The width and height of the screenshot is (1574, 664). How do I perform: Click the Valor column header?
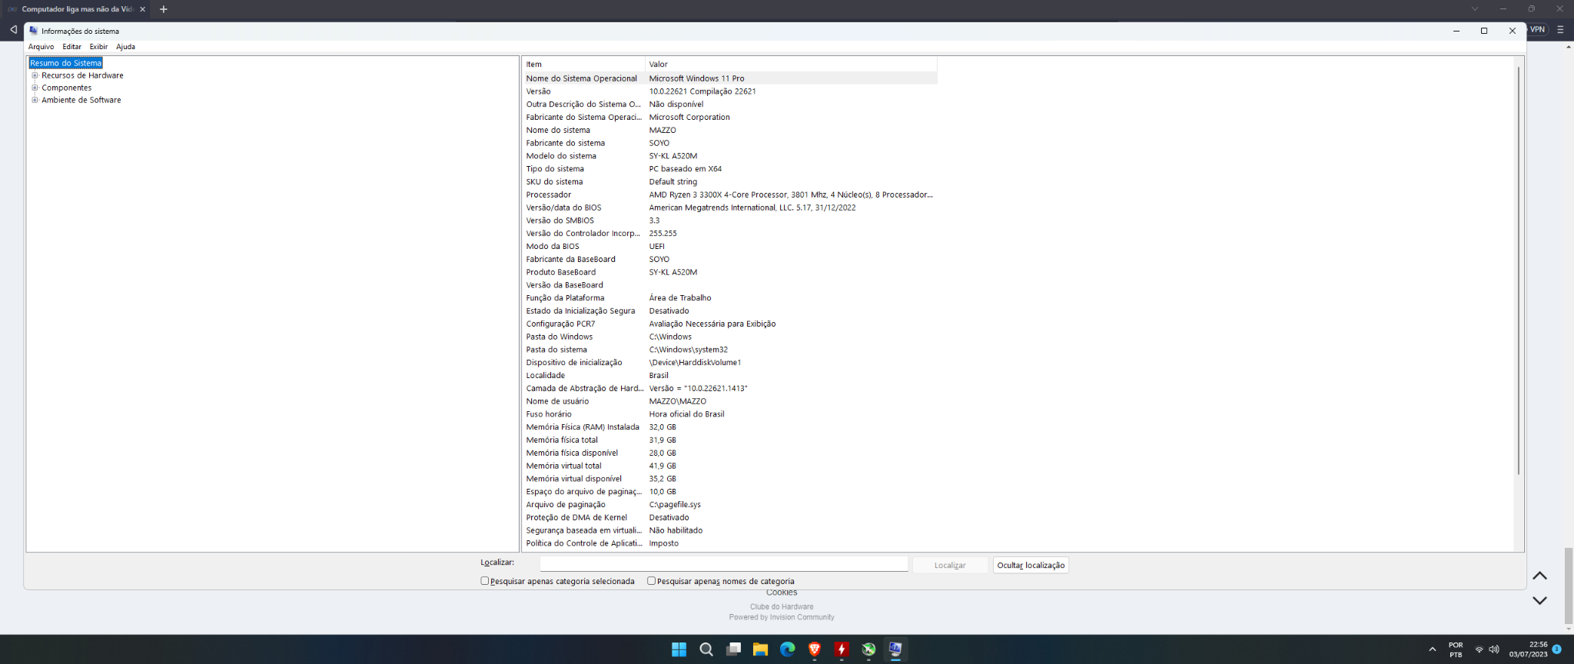791,64
